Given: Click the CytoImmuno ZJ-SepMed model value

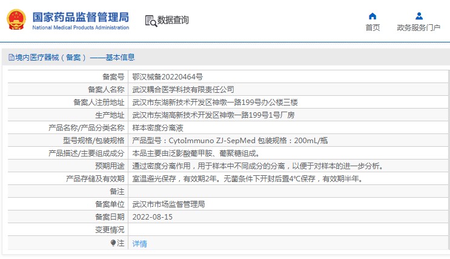Looking at the screenshot, I should (x=212, y=141).
